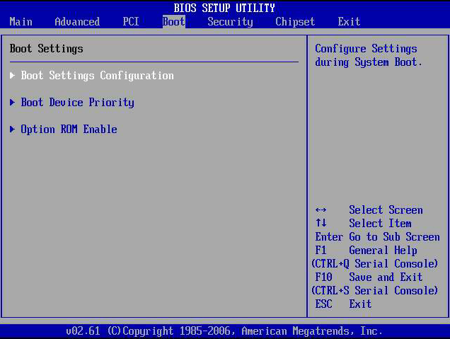Switch to the Main tab
This screenshot has height=339, width=450.
tap(21, 22)
